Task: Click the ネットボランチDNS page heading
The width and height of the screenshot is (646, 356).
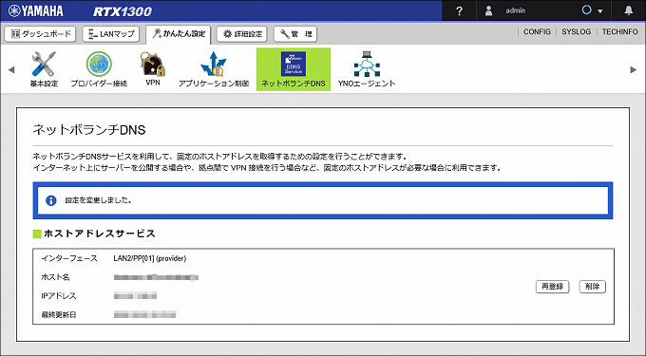Action: 89,130
